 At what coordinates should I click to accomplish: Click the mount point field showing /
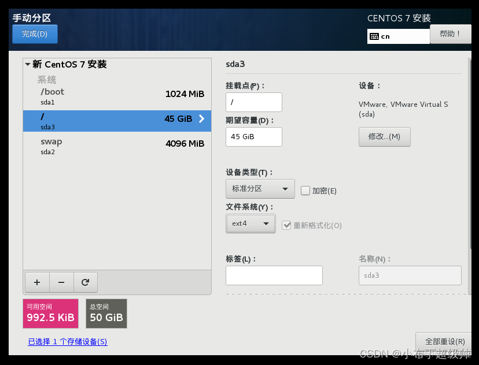coord(253,102)
